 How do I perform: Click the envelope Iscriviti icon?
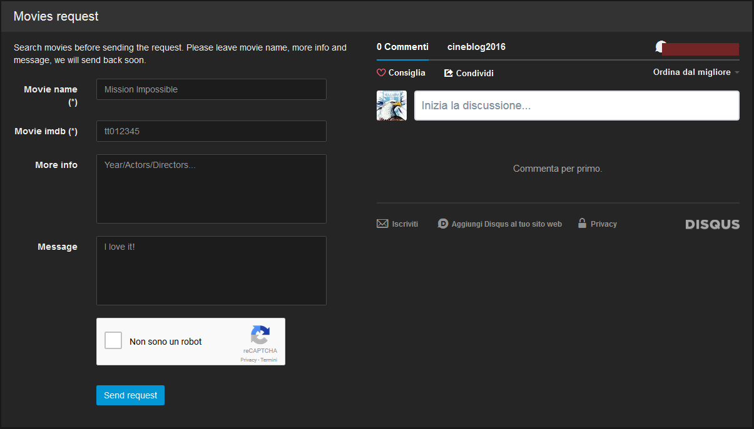coord(382,224)
